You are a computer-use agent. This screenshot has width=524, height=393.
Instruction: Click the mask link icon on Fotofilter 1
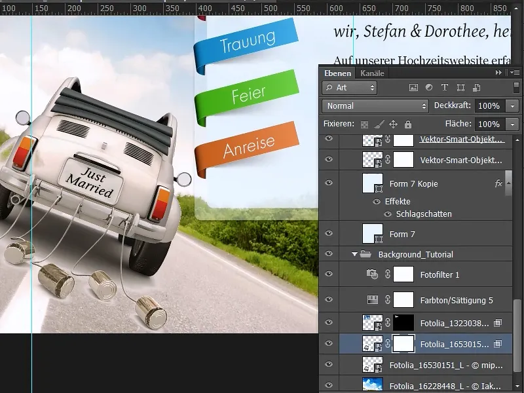387,274
